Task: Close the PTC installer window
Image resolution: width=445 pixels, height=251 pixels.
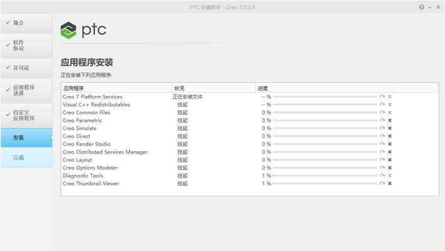Action: point(438,7)
